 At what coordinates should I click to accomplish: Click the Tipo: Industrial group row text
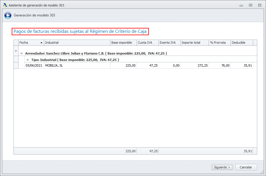pyautogui.click(x=75, y=60)
